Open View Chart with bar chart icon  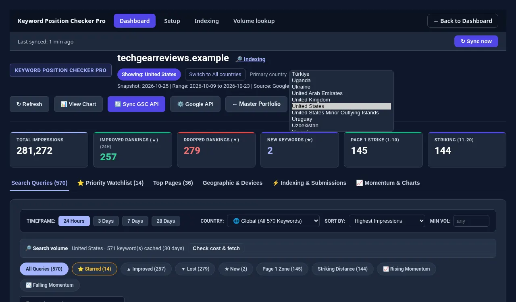click(78, 104)
